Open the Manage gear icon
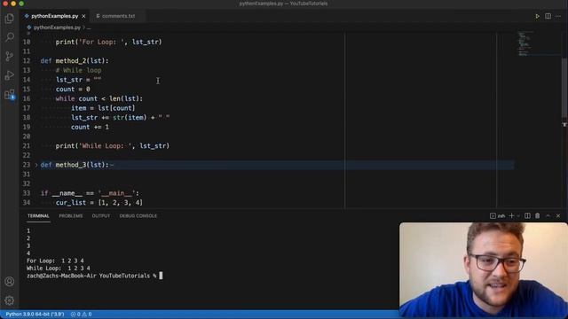568x319 pixels. coord(10,300)
